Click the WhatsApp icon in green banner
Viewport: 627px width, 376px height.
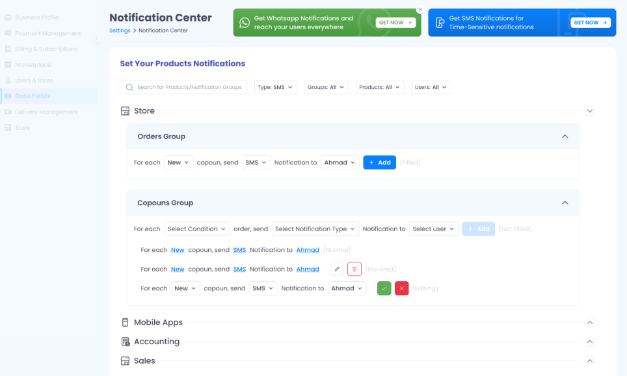245,23
